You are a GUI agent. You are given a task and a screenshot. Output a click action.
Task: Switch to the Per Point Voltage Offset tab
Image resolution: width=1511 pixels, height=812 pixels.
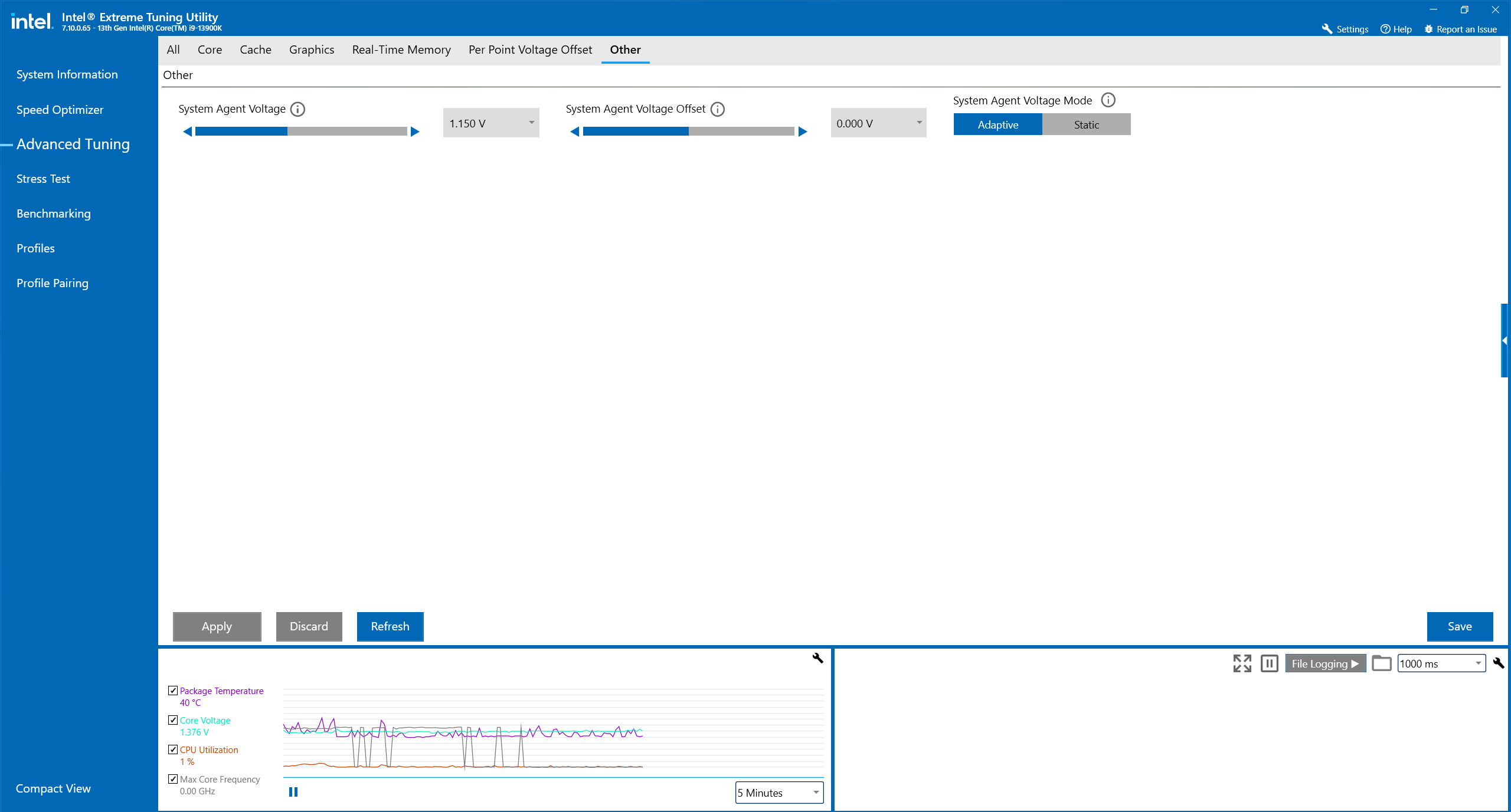531,50
